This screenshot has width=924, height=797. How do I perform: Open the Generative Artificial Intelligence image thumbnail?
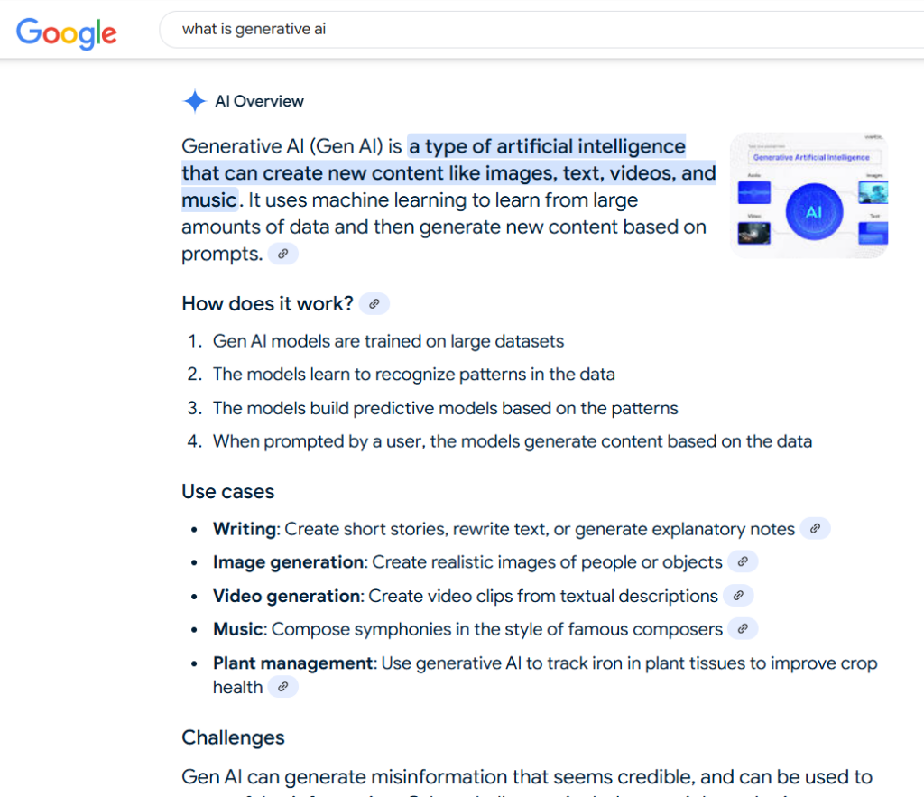click(x=808, y=195)
